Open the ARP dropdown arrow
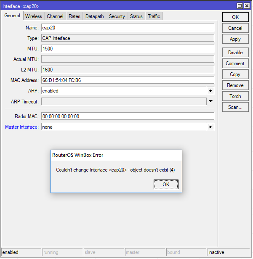This screenshot has width=253, height=259. [210, 90]
